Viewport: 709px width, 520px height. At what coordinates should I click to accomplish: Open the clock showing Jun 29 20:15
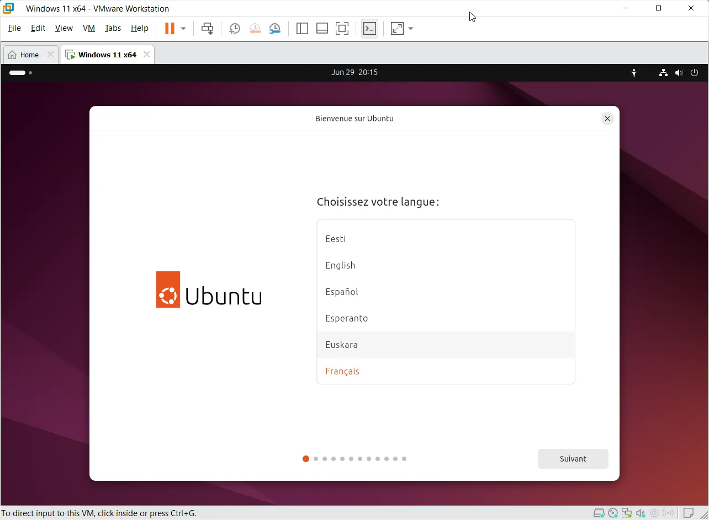(x=354, y=72)
